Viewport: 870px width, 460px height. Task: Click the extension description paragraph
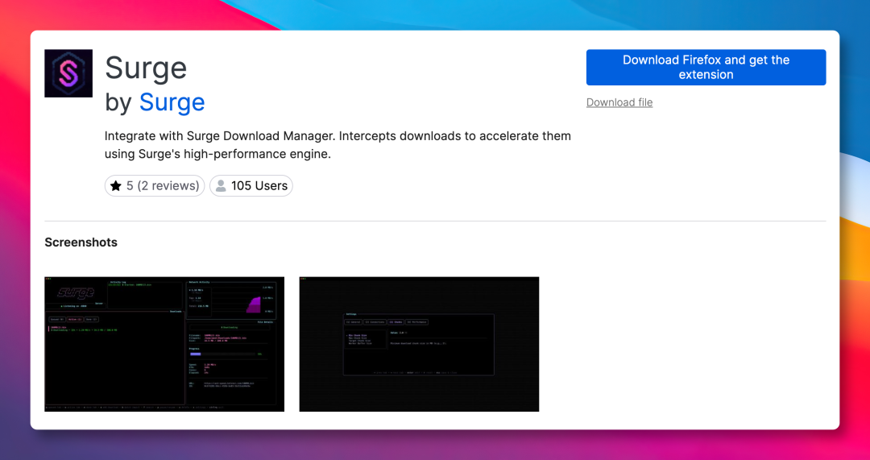338,145
